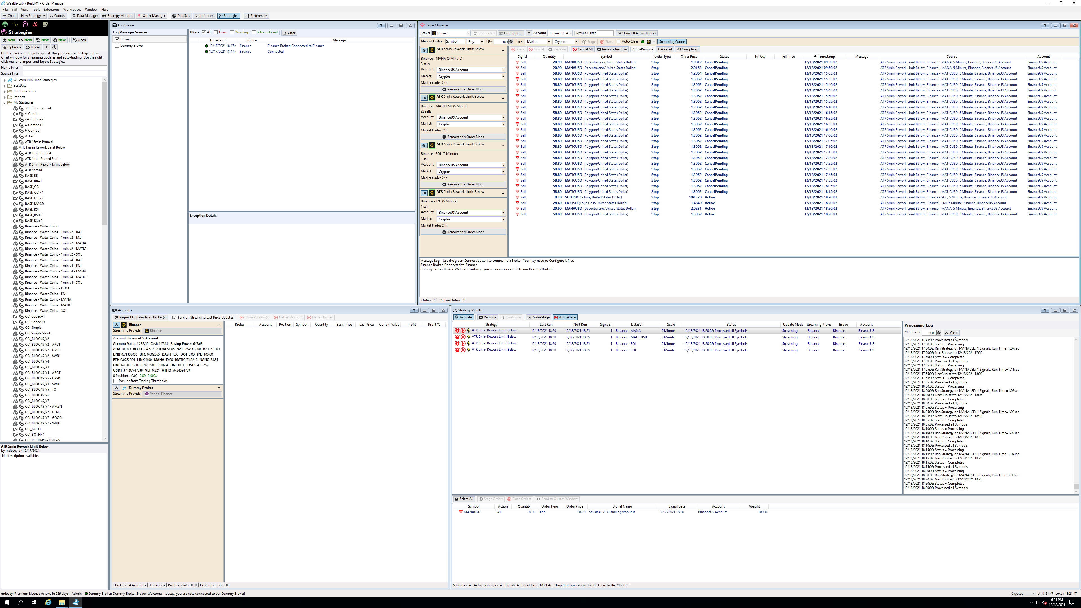Click the pink building blocks icon
Viewport: 1081px width, 608px height.
35,24
